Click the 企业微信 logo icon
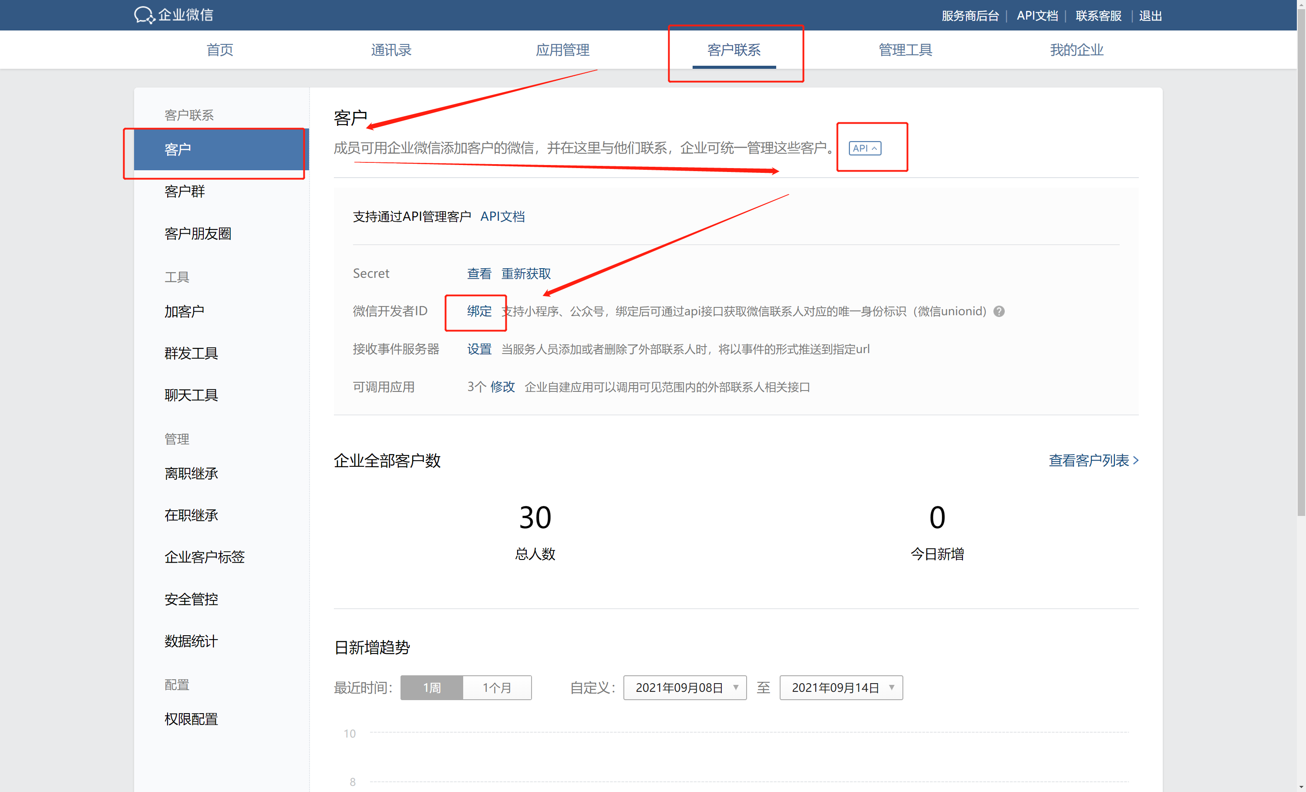Image resolution: width=1306 pixels, height=792 pixels. click(144, 15)
